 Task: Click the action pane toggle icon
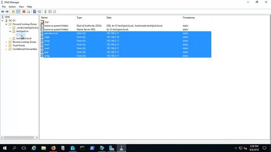tap(39, 11)
